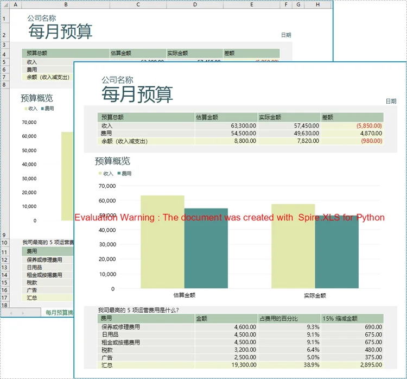Screen dimensions: 407x379
Task: Click the 9.3% percentage value
Action: tap(313, 327)
